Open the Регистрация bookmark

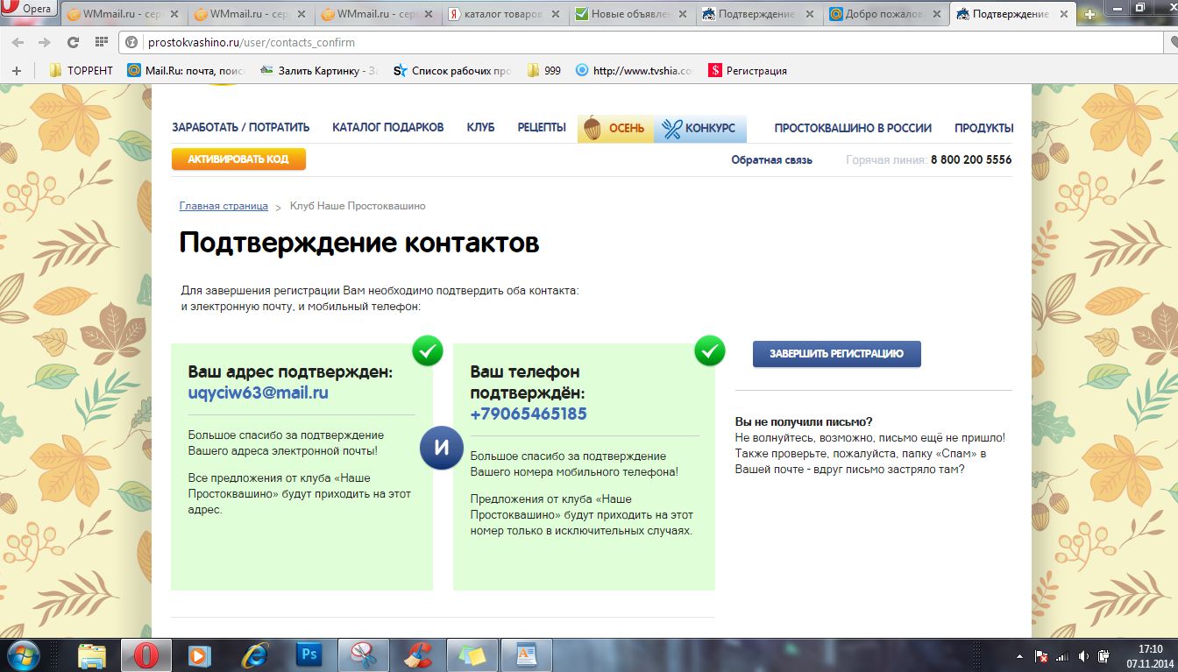pos(749,71)
